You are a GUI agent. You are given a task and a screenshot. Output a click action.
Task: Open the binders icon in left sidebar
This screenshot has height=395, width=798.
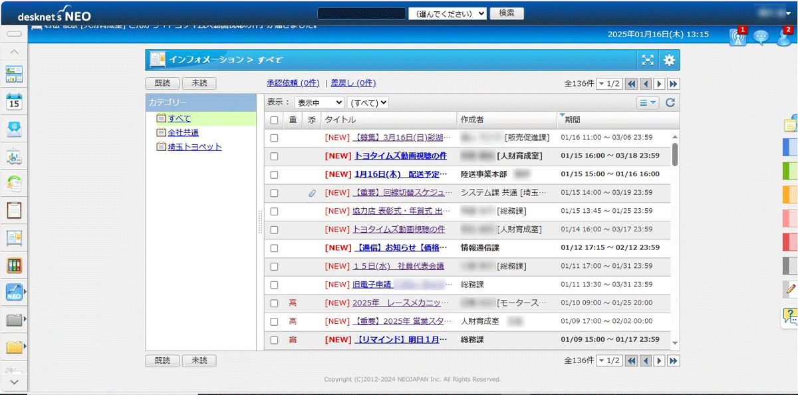(14, 265)
